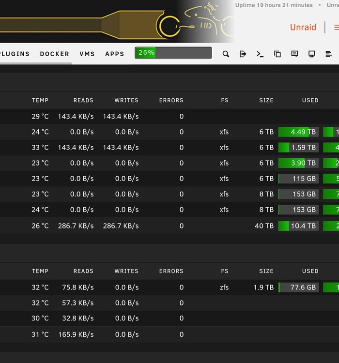Image resolution: width=339 pixels, height=363 pixels.
Task: Click the 10.4 TB used bar
Action: [298, 226]
